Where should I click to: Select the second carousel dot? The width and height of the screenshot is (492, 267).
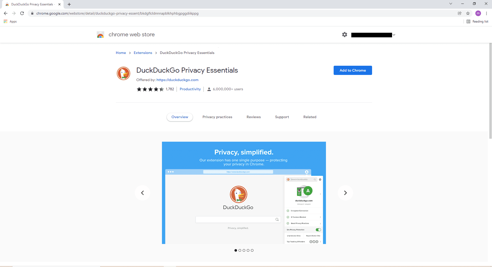point(240,250)
